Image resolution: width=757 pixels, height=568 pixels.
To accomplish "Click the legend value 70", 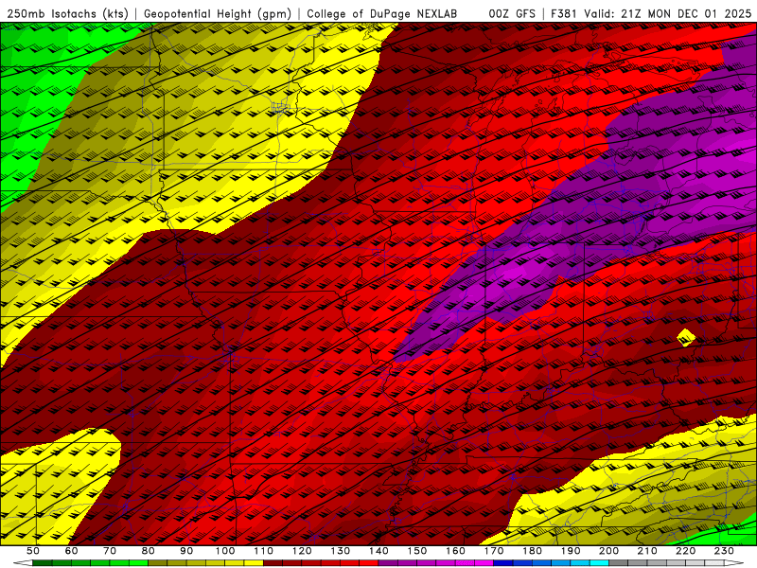I will coord(110,551).
